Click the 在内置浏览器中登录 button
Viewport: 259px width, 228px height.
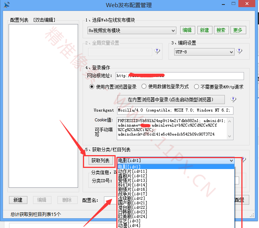171,100
